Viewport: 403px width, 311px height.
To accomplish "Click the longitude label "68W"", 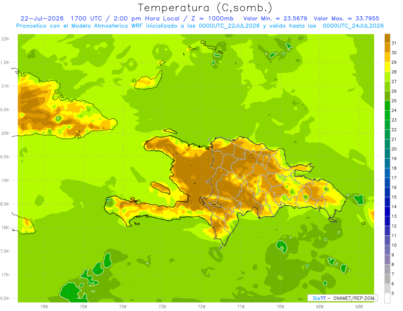I will tap(359, 307).
